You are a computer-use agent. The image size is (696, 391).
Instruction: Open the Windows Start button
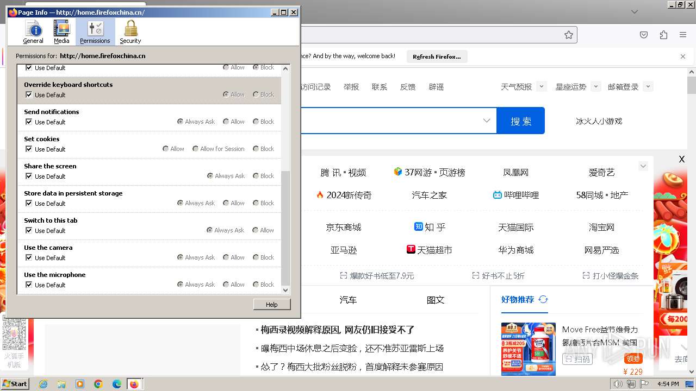point(15,383)
